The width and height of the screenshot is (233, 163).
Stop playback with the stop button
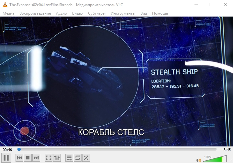coord(28,158)
